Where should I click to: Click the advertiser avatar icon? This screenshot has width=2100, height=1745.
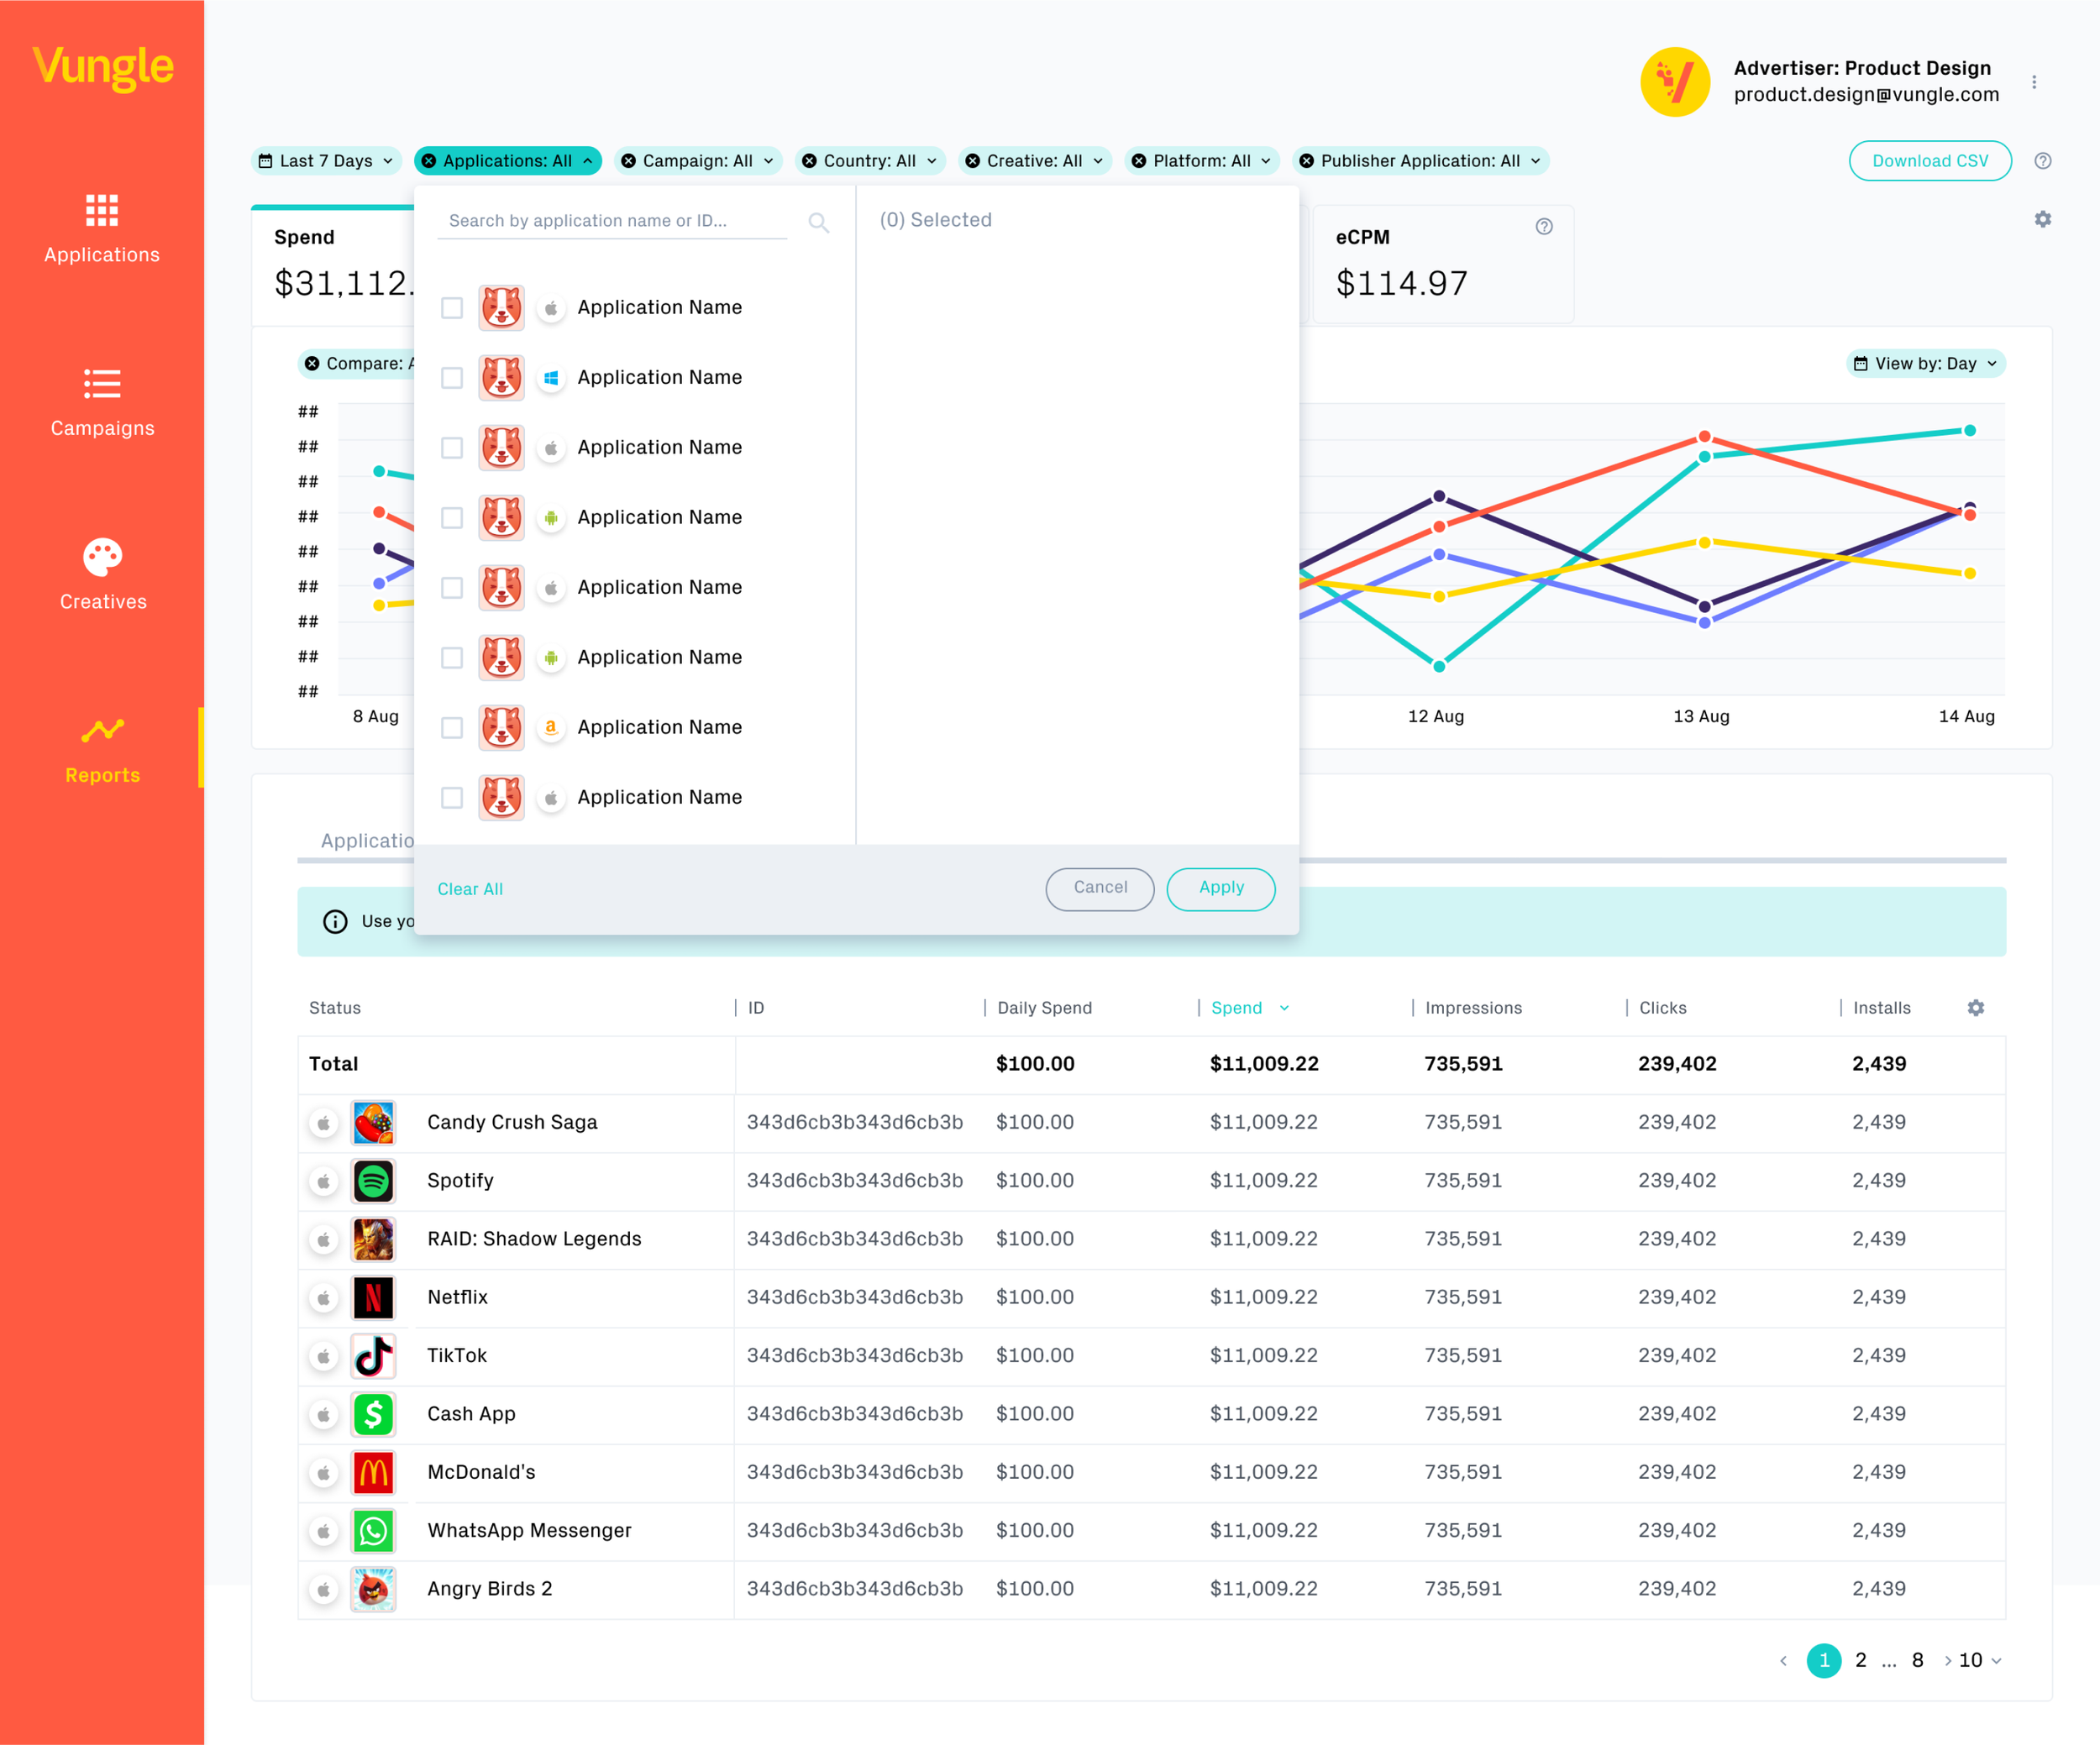click(x=1675, y=82)
